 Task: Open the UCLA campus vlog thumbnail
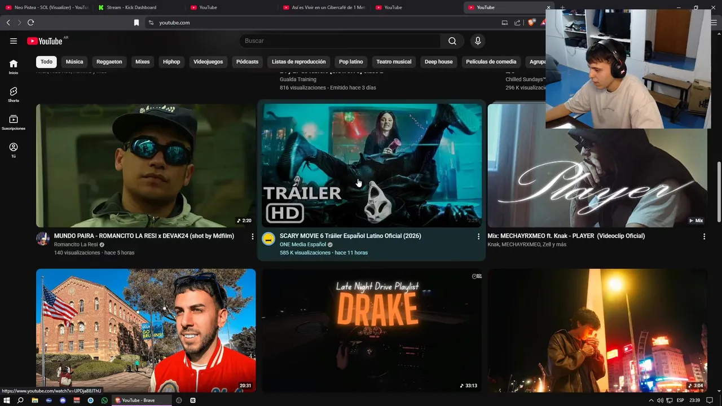tap(146, 330)
